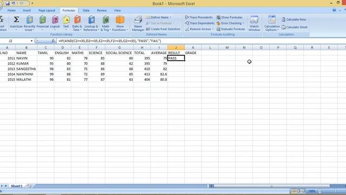Select cell containing PASS

coord(176,58)
